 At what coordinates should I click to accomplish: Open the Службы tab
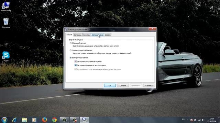[x=86, y=35]
